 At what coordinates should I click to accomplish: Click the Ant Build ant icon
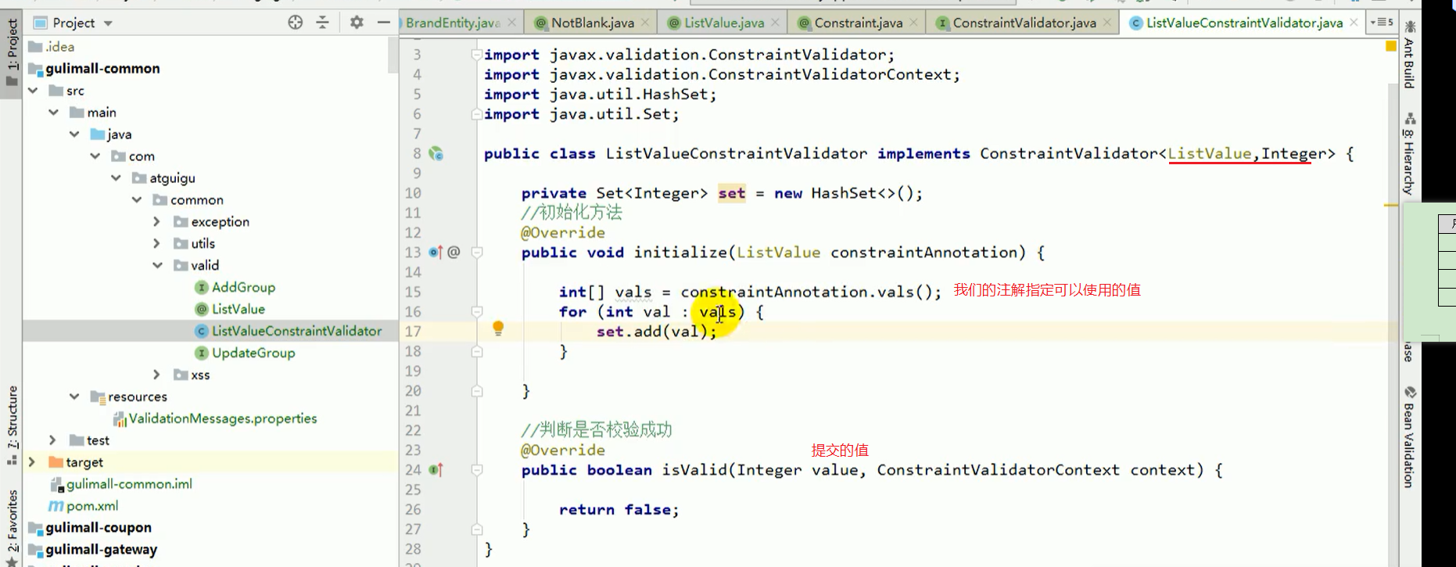pos(1410,27)
